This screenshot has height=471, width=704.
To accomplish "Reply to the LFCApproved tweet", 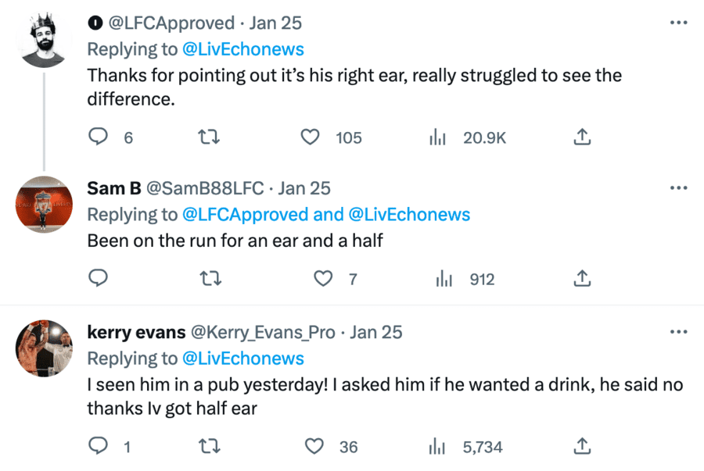I will click(x=98, y=137).
